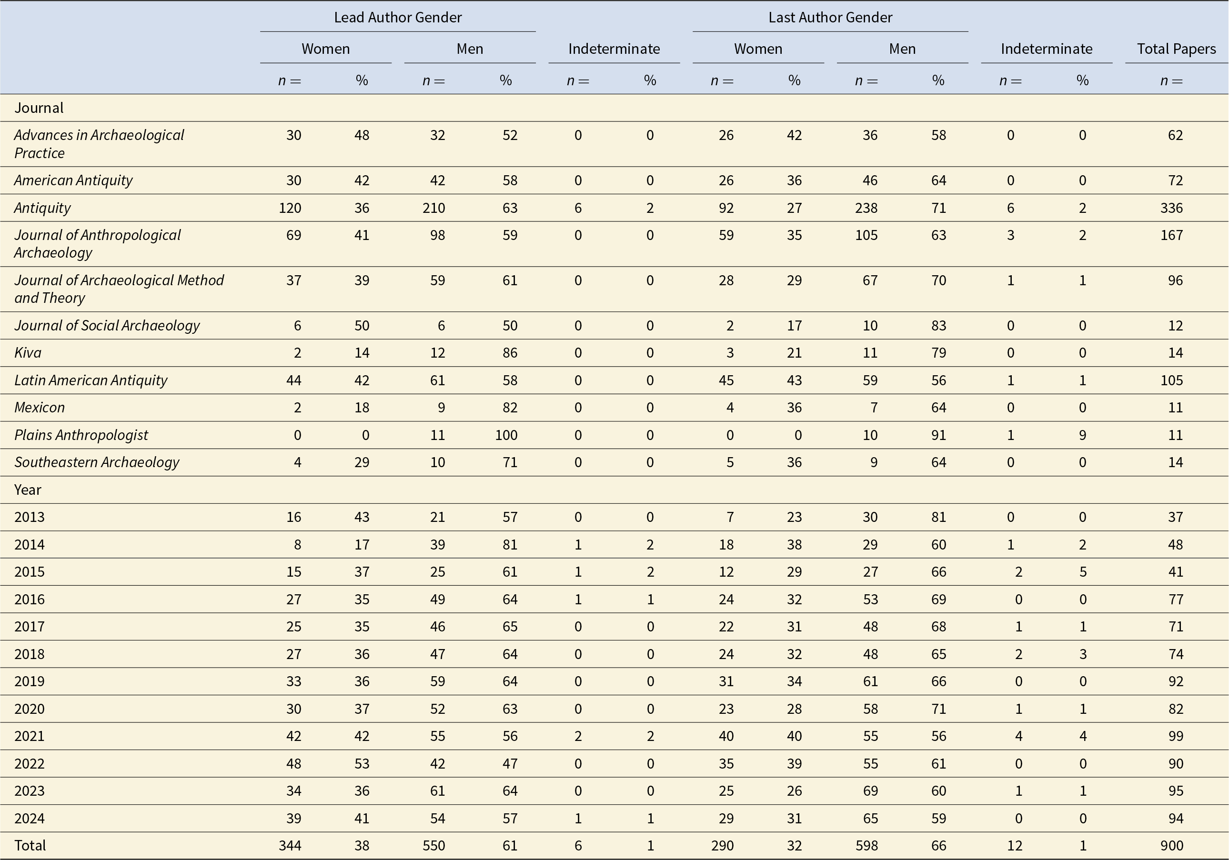Select the Total Papers column heading

1177,49
